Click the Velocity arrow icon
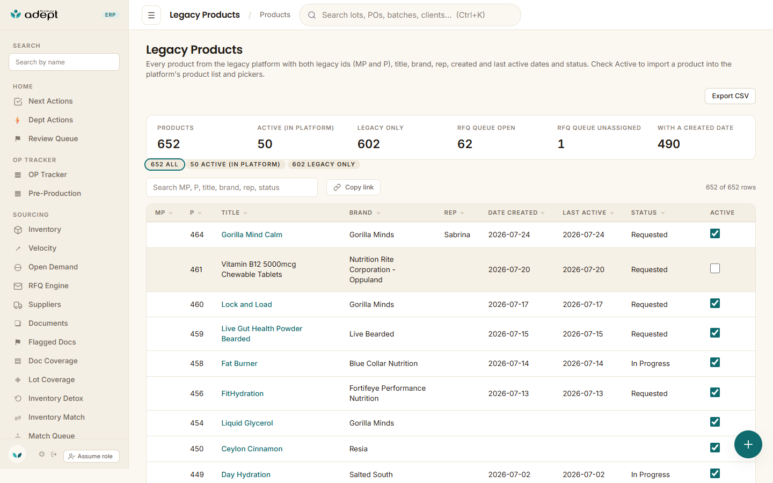 click(x=18, y=248)
